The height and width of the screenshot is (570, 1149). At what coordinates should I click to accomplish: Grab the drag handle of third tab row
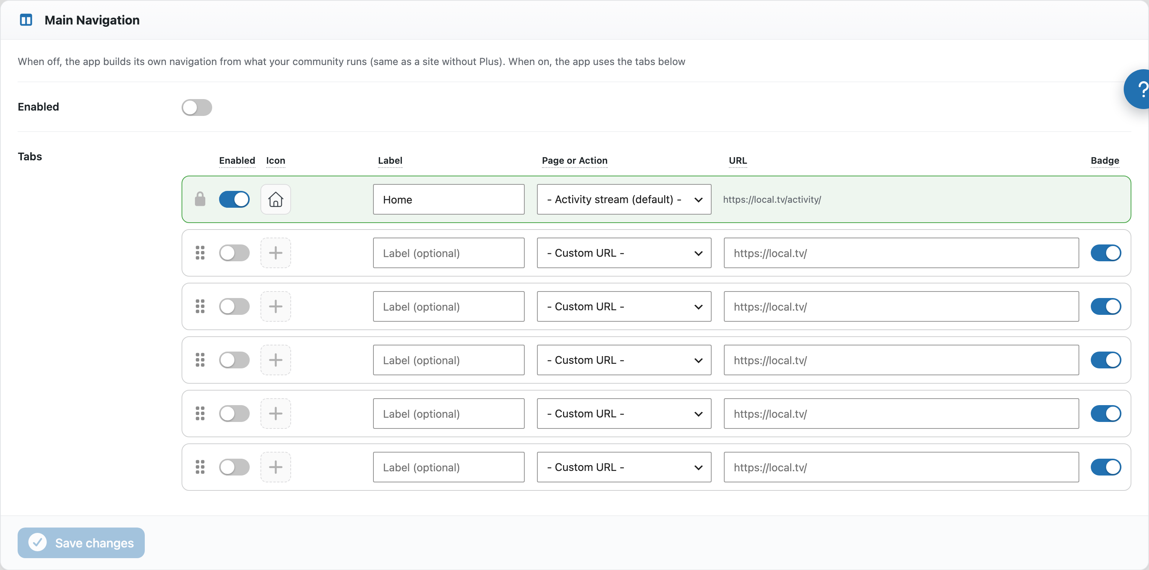[x=200, y=306]
